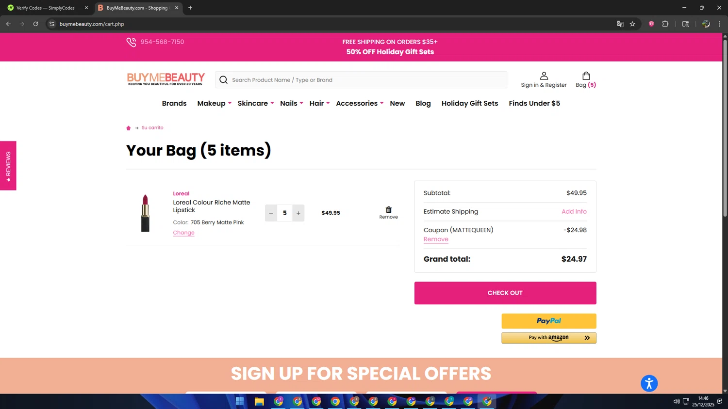Open Chrome three-dot menu
Screen dimensions: 728x409
click(720, 24)
